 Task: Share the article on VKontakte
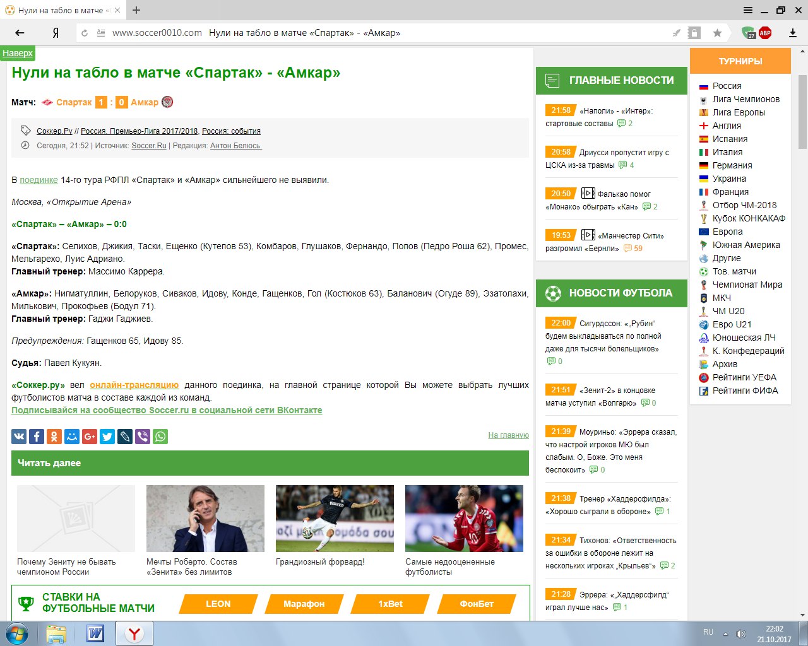pos(19,436)
